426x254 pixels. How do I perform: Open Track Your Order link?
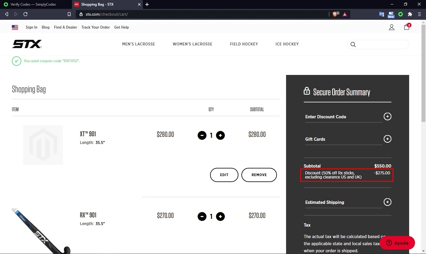(x=96, y=27)
